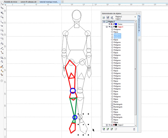This screenshot has height=138, width=168.
Task: Select the Drop Shadow tool
Action: click(2, 57)
